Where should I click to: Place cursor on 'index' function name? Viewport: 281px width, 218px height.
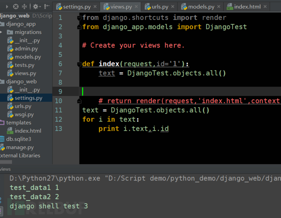pyautogui.click(x=109, y=64)
